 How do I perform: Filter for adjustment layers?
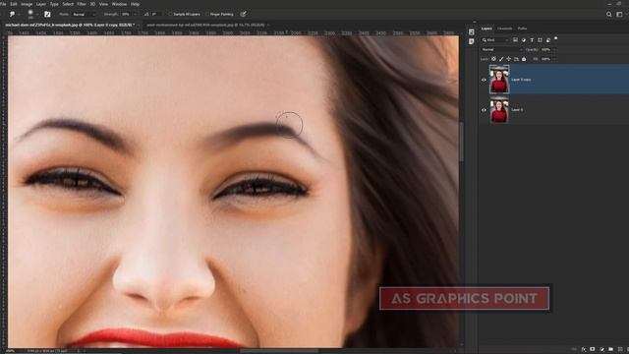tap(524, 40)
